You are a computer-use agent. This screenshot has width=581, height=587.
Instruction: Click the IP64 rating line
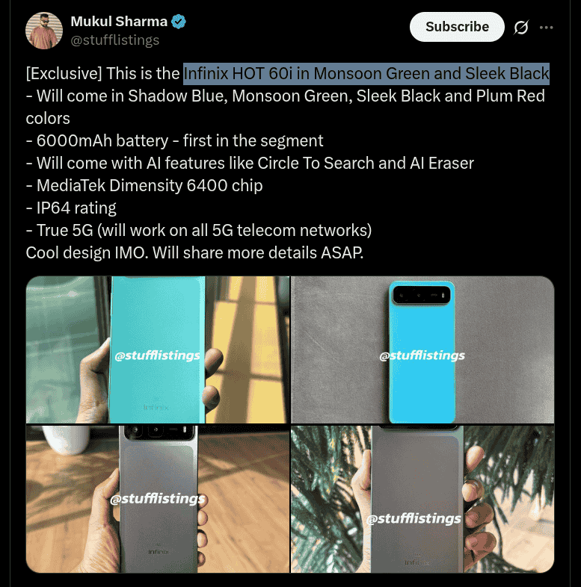(71, 208)
